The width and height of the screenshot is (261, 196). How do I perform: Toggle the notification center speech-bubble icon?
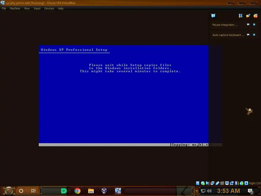(213, 16)
